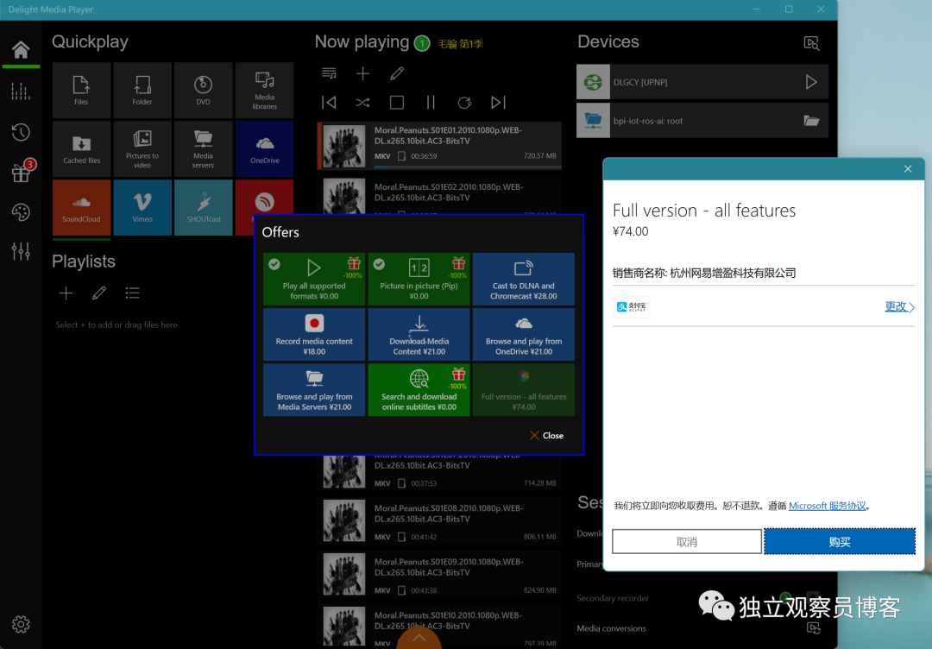Viewport: 932px width, 649px height.
Task: Toggle shuffle playback
Action: click(362, 103)
